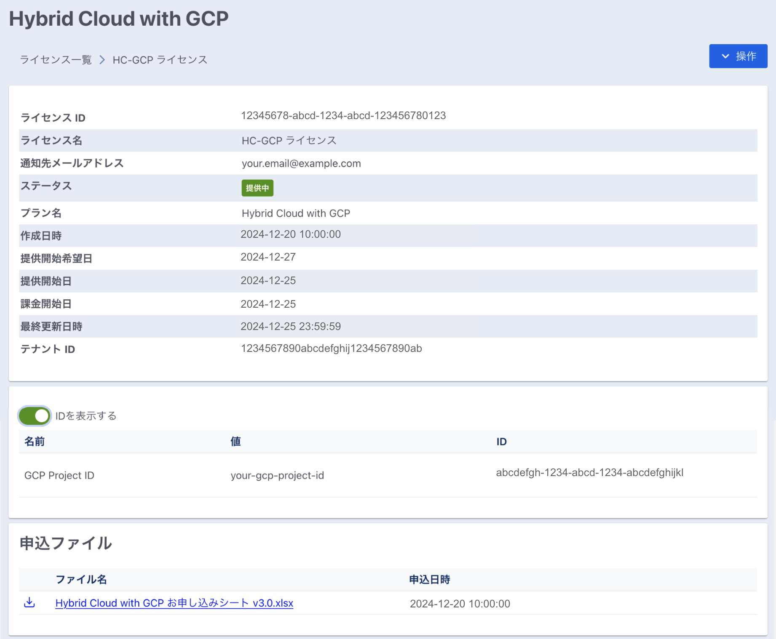776x639 pixels.
Task: Open Hybrid Cloud with GCP お申し込みシート v3.0.xlsx link
Action: (x=174, y=603)
